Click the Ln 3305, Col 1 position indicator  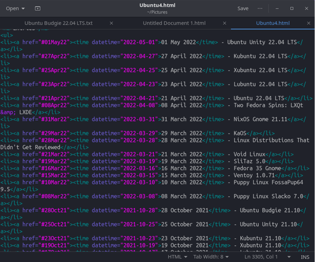point(261,257)
